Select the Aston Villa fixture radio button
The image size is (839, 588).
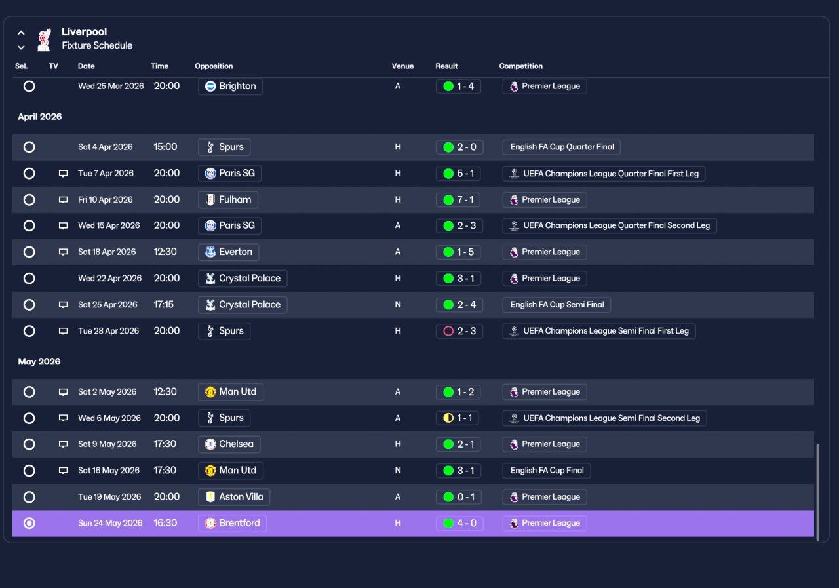[x=29, y=497]
